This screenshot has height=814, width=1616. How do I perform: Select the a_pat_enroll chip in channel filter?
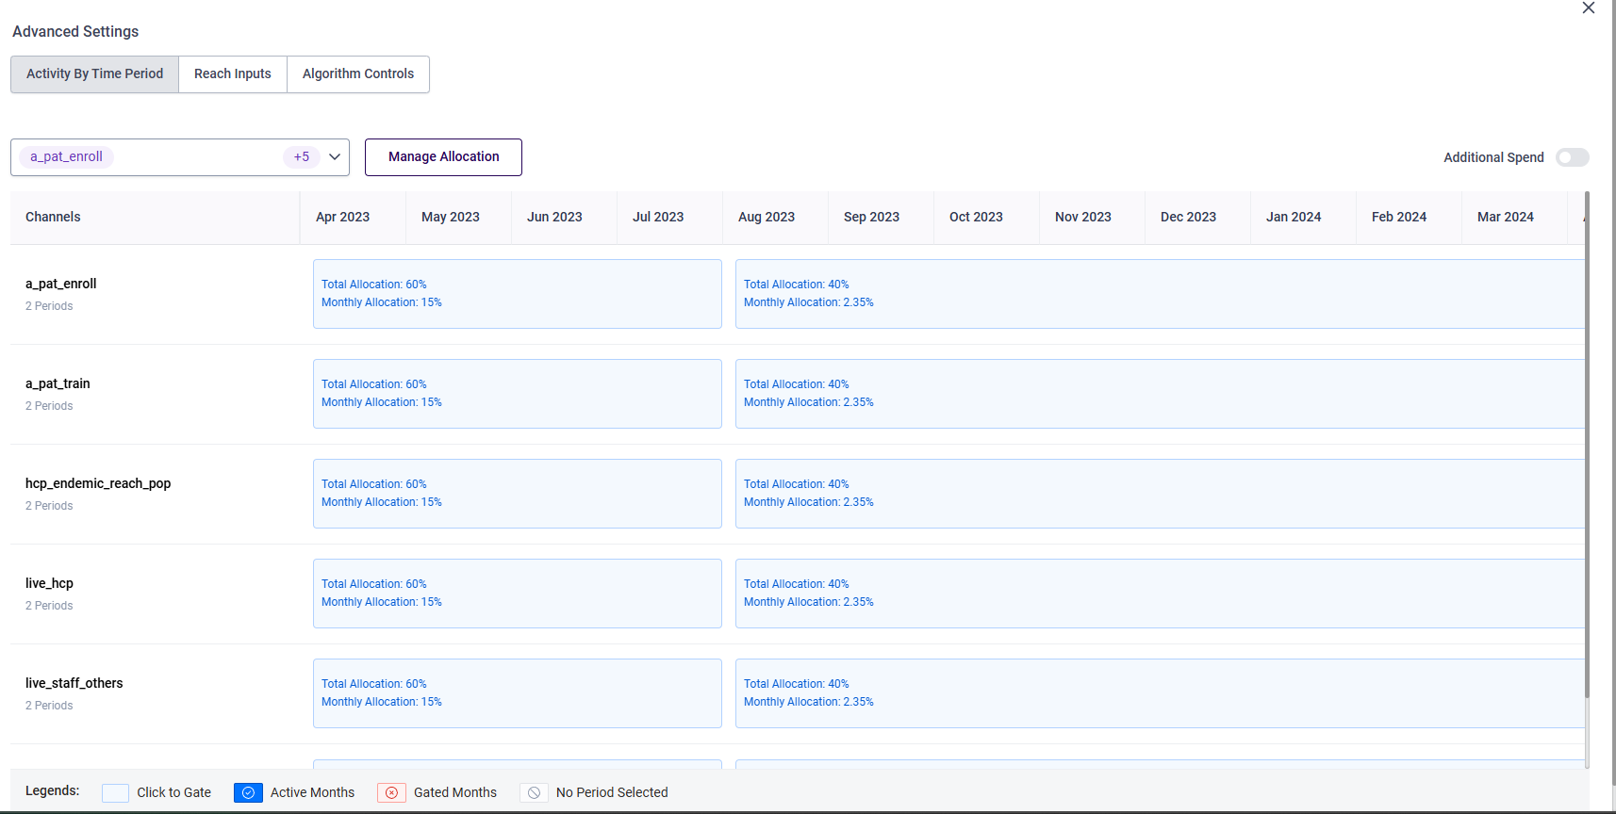point(67,157)
